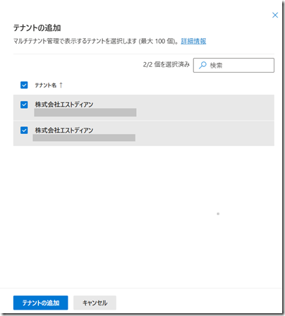The width and height of the screenshot is (285, 316).
Task: Uncheck the first 株式会社エストディアン tenant checkbox
Action: pos(24,104)
